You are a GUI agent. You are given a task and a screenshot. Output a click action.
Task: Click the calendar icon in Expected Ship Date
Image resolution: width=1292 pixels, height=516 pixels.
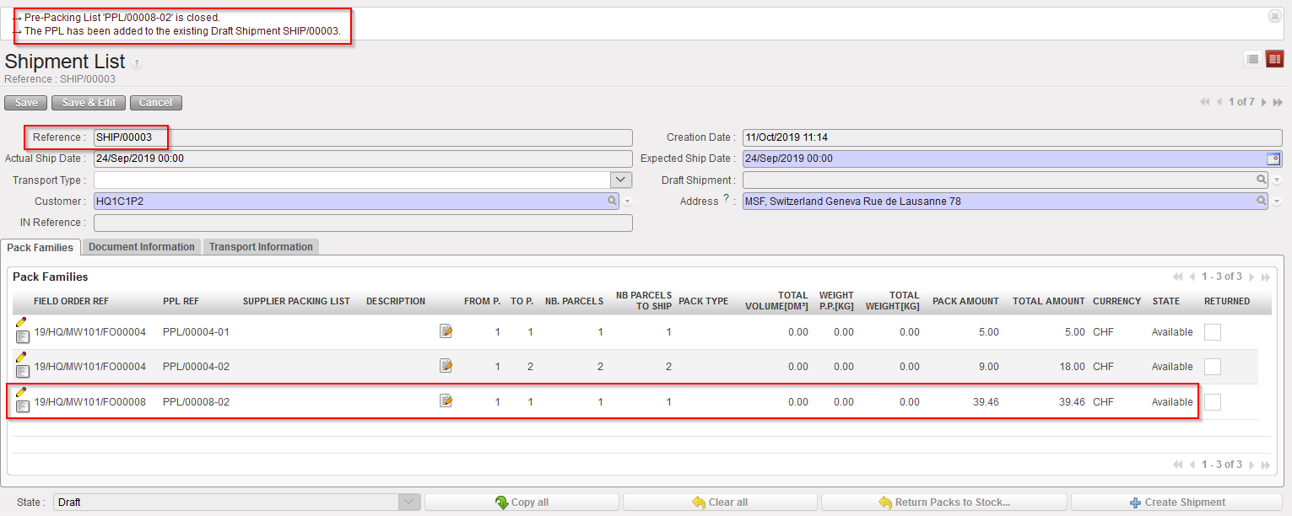point(1273,159)
